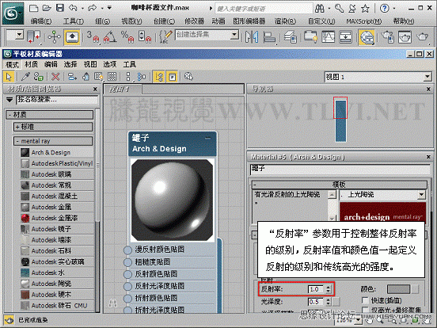Toggle the checkered Show Background in Preview icon
437x328 pixels.
click(x=112, y=76)
